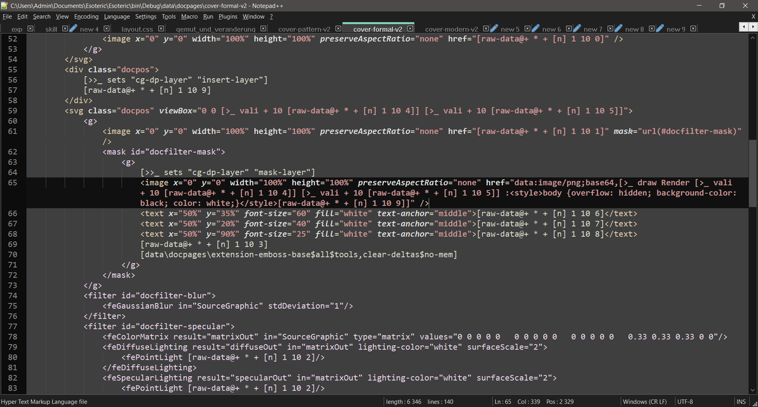Open the gemut_und_veranderung tab
Screen dimensions: 758x407
[x=215, y=29]
